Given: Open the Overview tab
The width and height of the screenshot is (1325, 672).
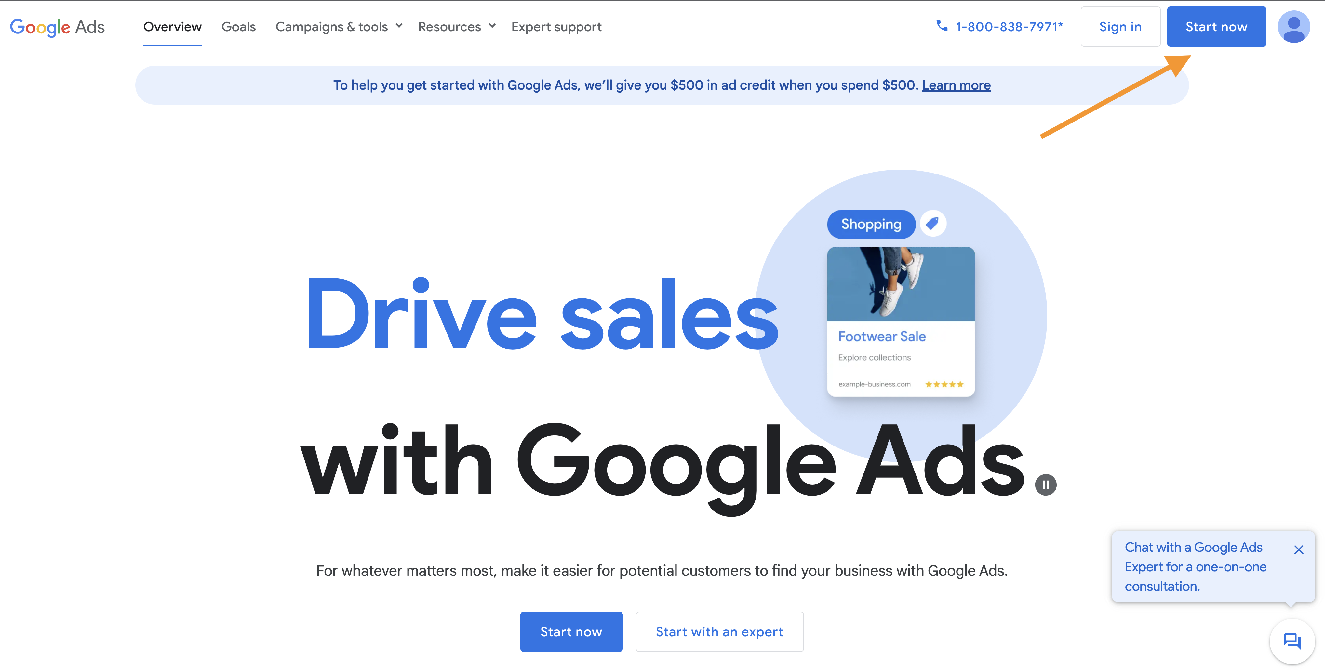Looking at the screenshot, I should pyautogui.click(x=172, y=27).
